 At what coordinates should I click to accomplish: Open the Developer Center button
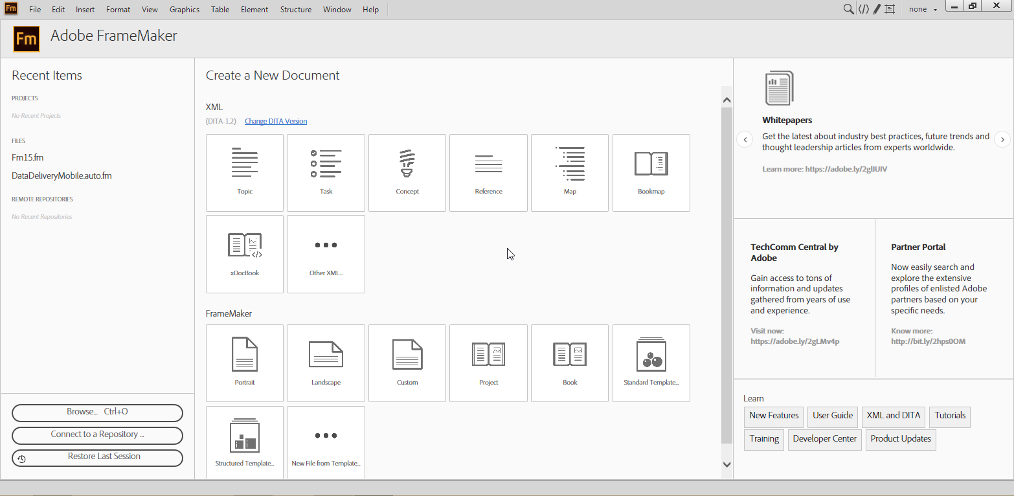[x=825, y=440]
